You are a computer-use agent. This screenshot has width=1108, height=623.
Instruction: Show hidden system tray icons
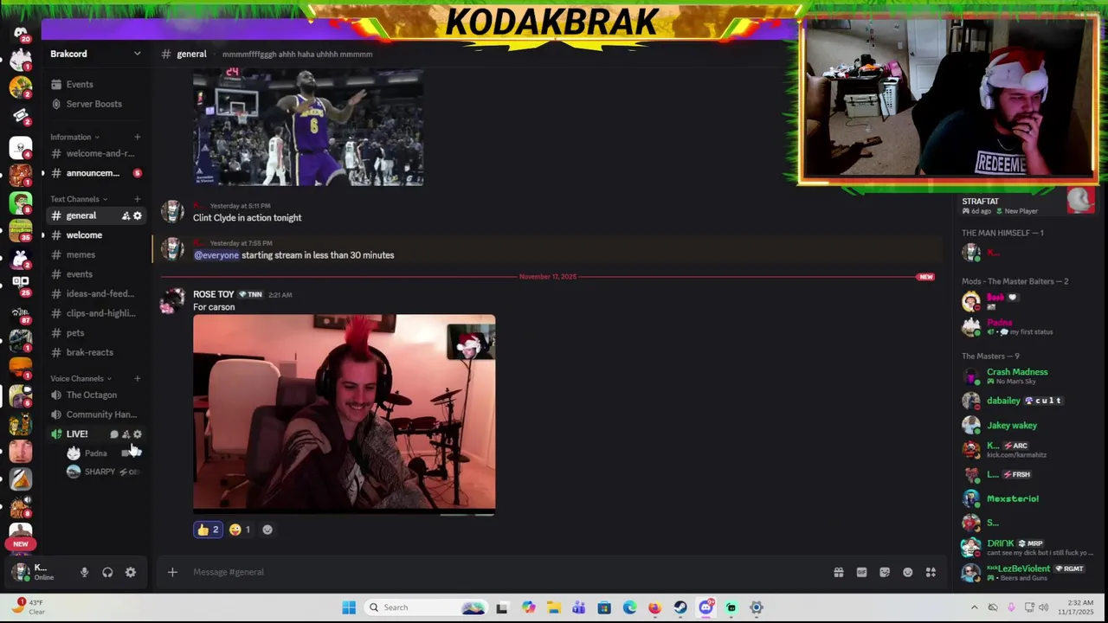[x=975, y=607]
